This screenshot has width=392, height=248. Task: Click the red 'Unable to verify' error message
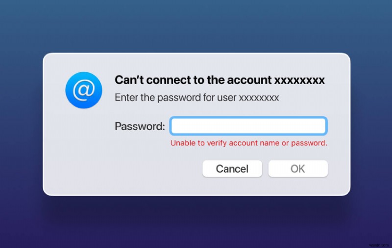249,143
